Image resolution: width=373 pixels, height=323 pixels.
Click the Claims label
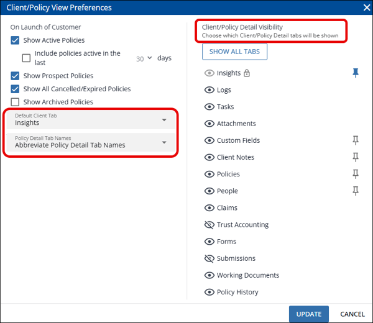[x=227, y=207]
